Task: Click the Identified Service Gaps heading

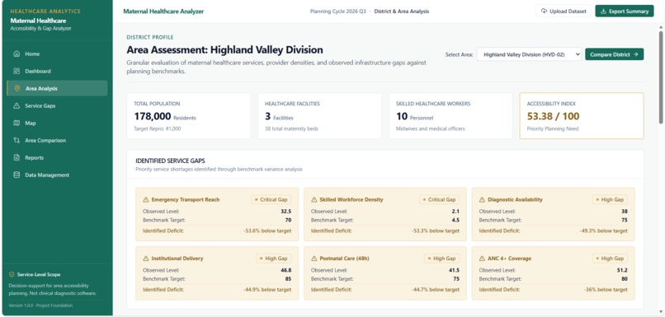Action: [x=171, y=161]
